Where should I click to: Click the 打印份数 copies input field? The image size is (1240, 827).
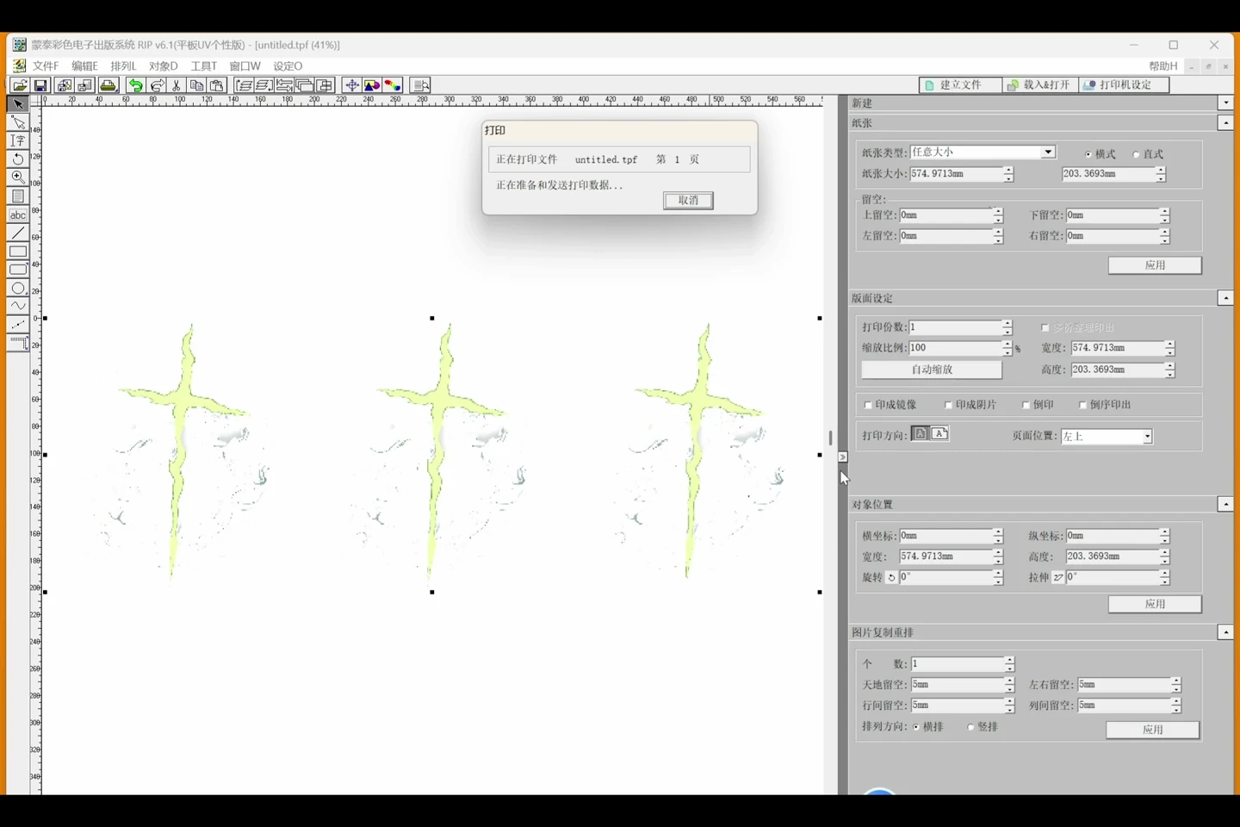point(955,327)
